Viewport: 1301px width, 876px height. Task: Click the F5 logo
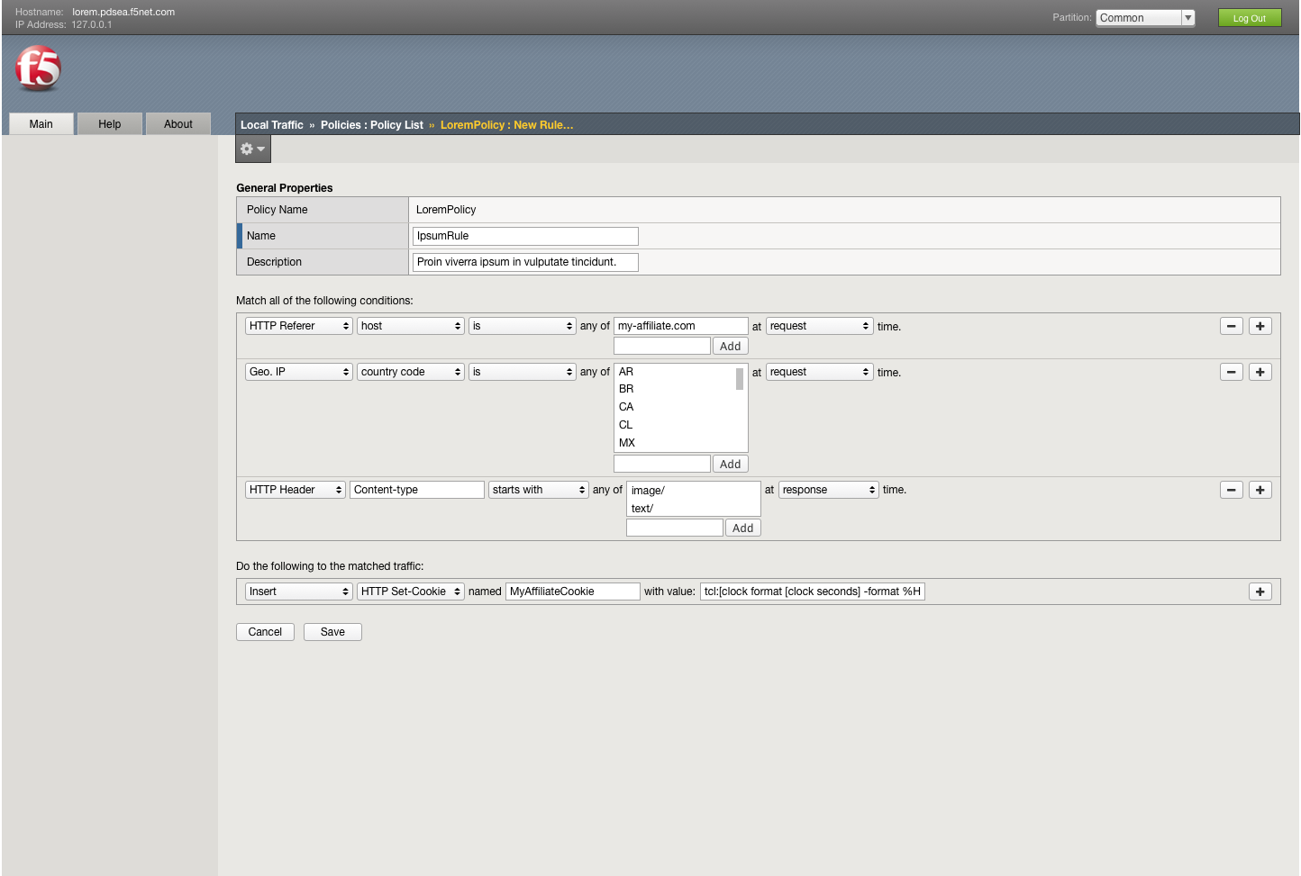point(38,68)
